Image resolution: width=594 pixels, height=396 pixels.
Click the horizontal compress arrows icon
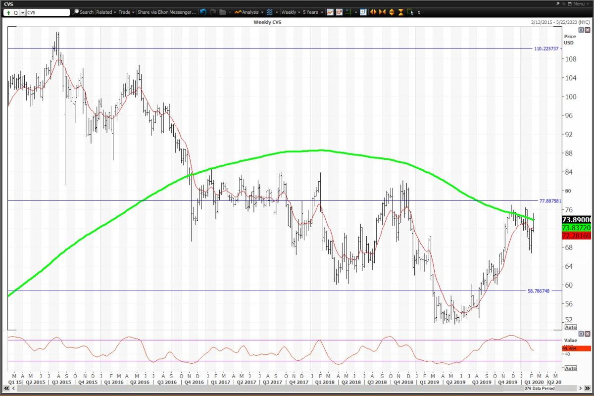pyautogui.click(x=382, y=12)
